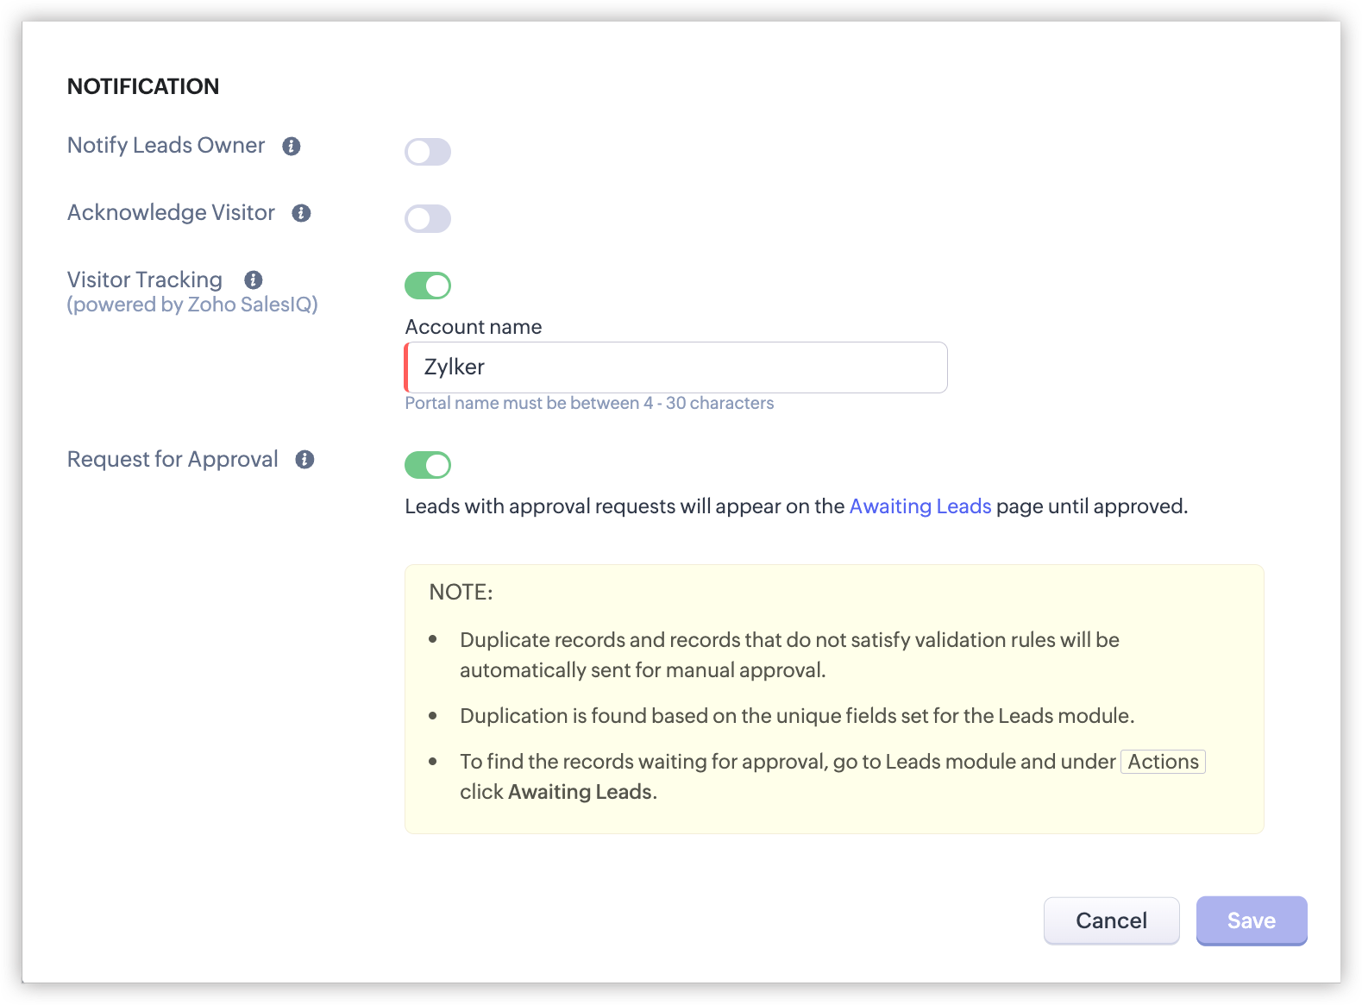The image size is (1362, 1005).
Task: Click the info icon beside Notify Leads Owner
Action: coord(292,147)
